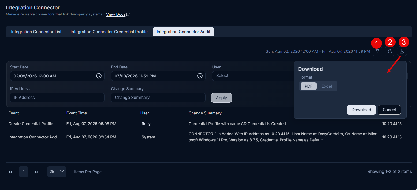The image size is (417, 190).
Task: Confirm with the Download button
Action: click(361, 110)
